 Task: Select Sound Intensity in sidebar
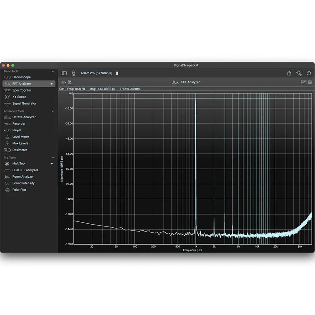[x=23, y=183]
